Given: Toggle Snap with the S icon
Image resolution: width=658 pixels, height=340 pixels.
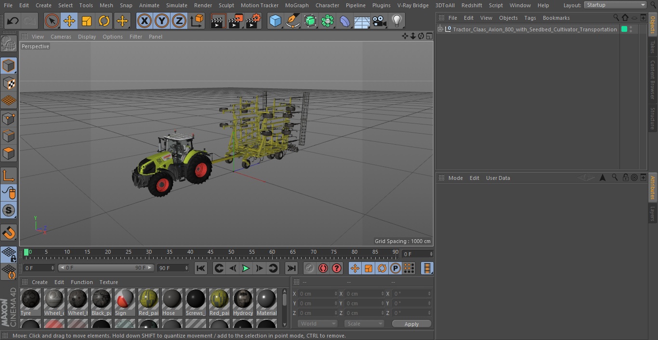Looking at the screenshot, I should pyautogui.click(x=9, y=210).
